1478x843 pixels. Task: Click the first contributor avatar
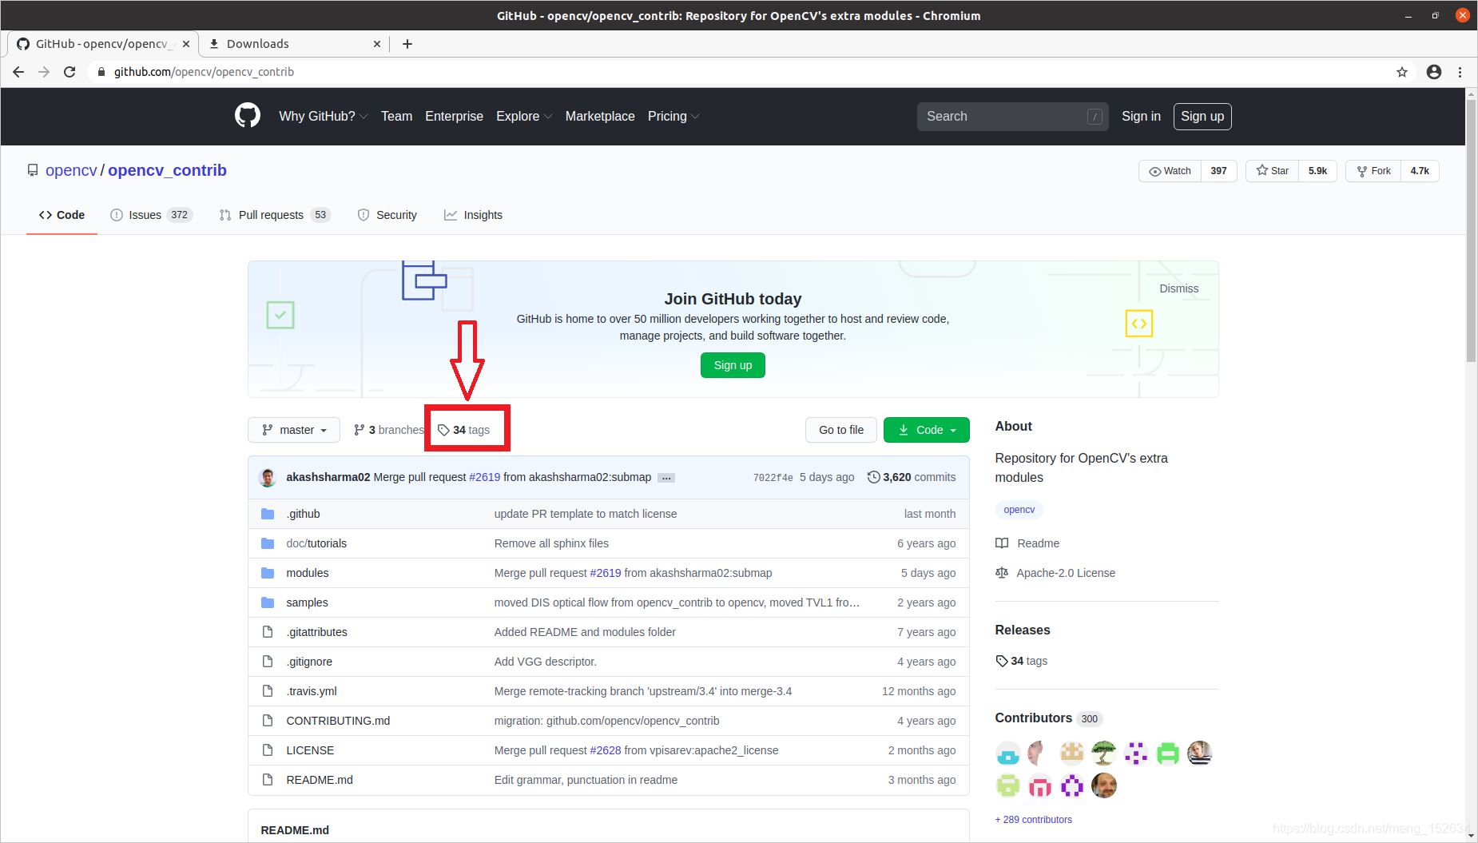[1008, 753]
